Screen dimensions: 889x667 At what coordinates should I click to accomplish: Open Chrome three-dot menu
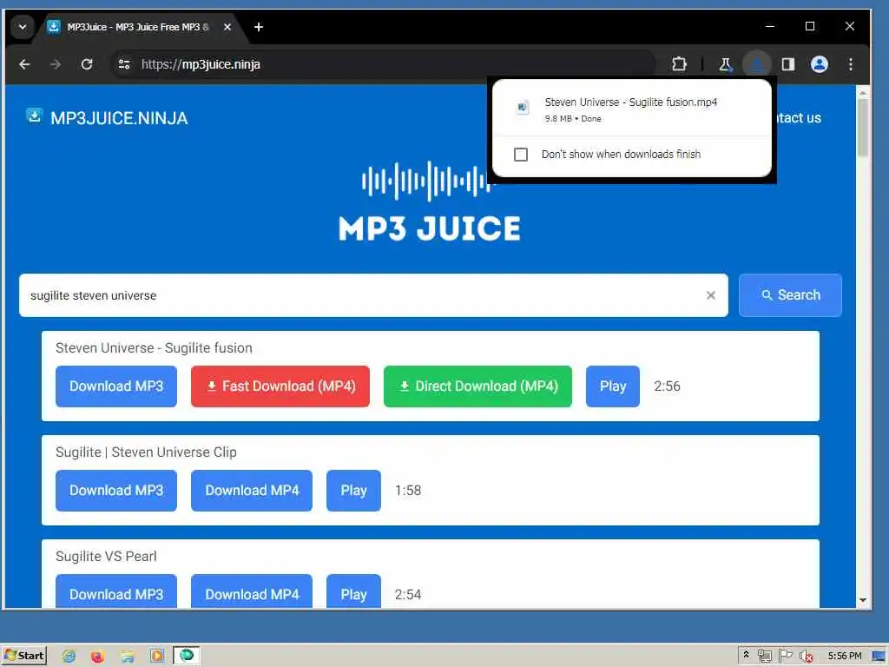point(851,64)
